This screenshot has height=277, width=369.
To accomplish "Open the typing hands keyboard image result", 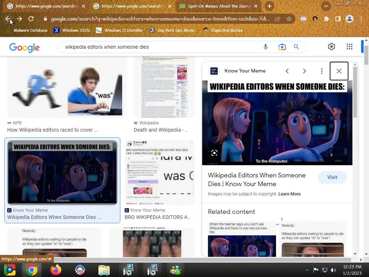I will click(x=152, y=243).
